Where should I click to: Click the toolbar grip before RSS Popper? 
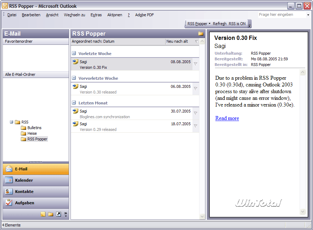coord(186,24)
